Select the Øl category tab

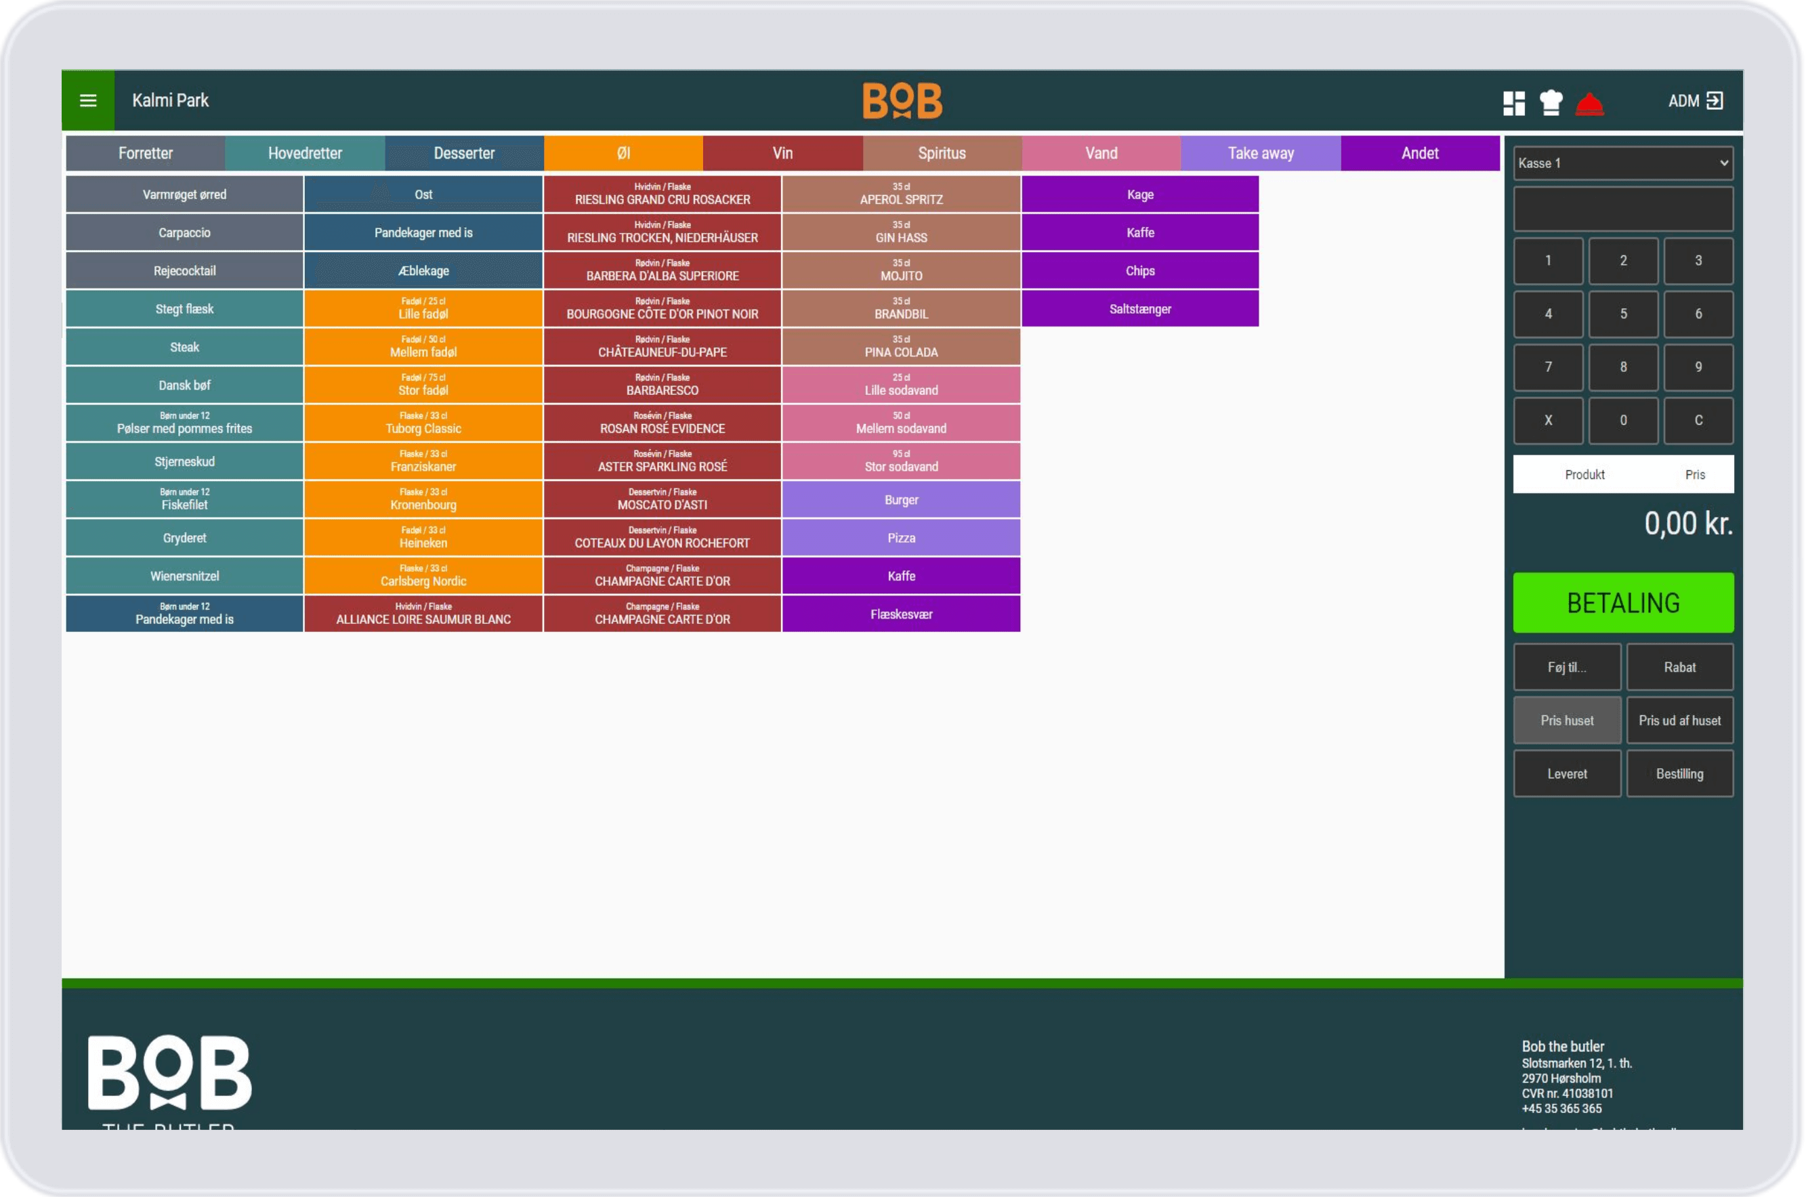tap(624, 154)
